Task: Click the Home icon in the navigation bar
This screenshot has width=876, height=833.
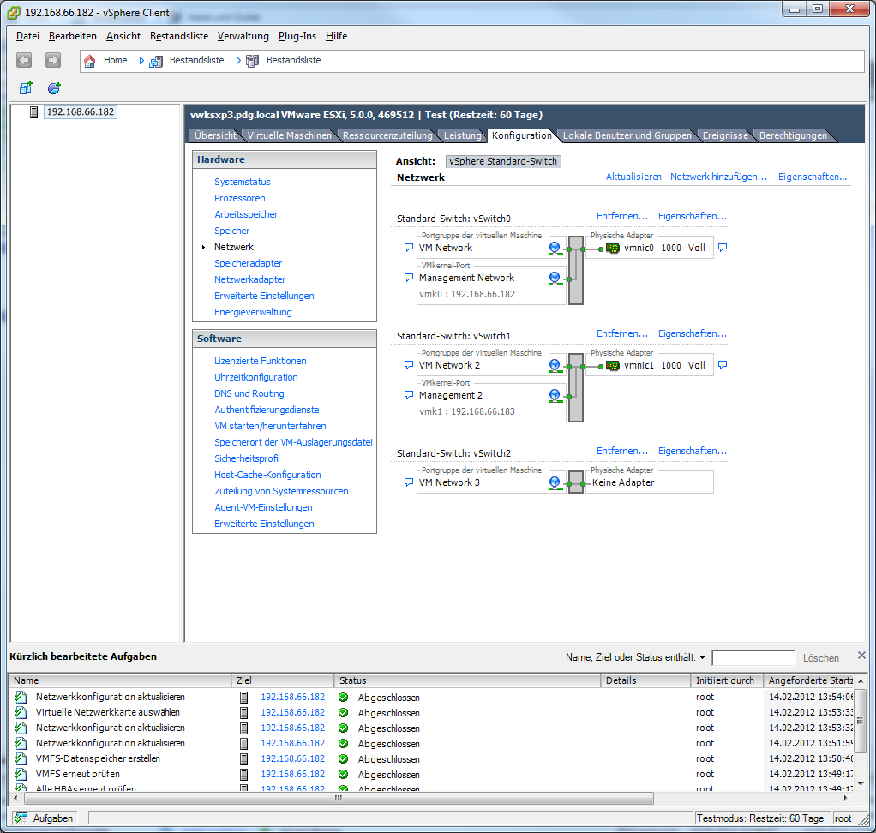Action: point(90,61)
